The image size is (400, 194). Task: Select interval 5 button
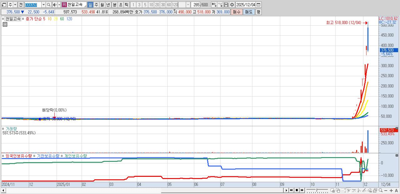(x=145, y=5)
